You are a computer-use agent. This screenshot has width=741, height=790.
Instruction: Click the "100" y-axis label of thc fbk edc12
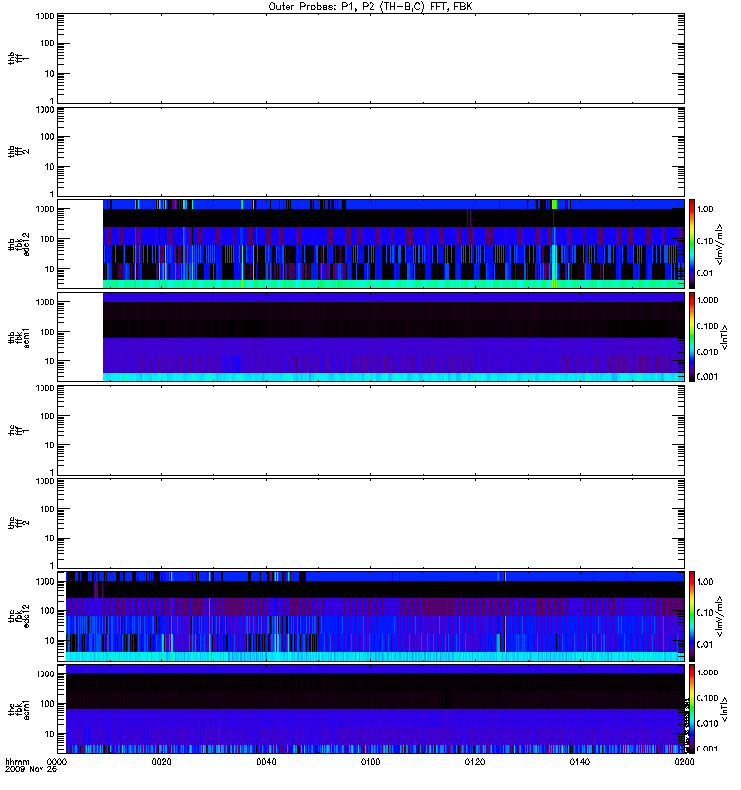[47, 611]
